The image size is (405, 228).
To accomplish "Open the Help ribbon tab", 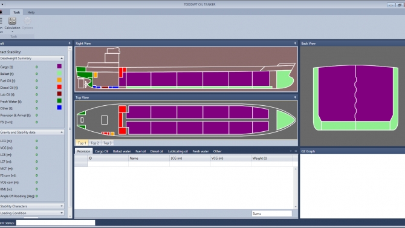I will click(31, 13).
